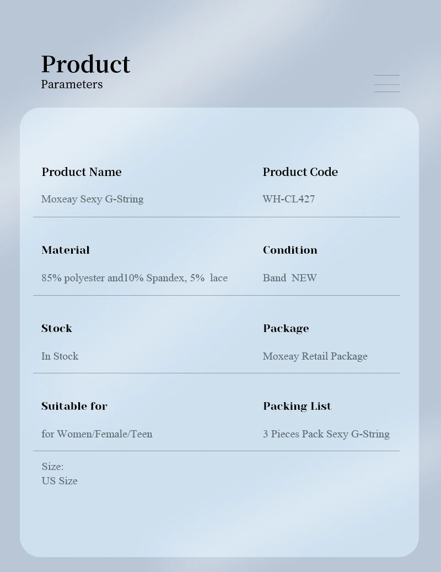The width and height of the screenshot is (441, 572).
Task: Select the Packing List label
Action: tap(297, 406)
